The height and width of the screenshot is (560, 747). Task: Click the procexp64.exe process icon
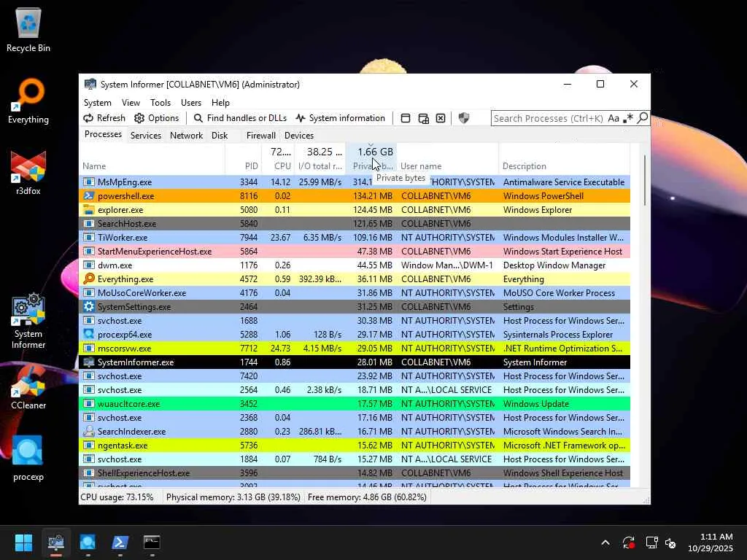click(x=88, y=334)
